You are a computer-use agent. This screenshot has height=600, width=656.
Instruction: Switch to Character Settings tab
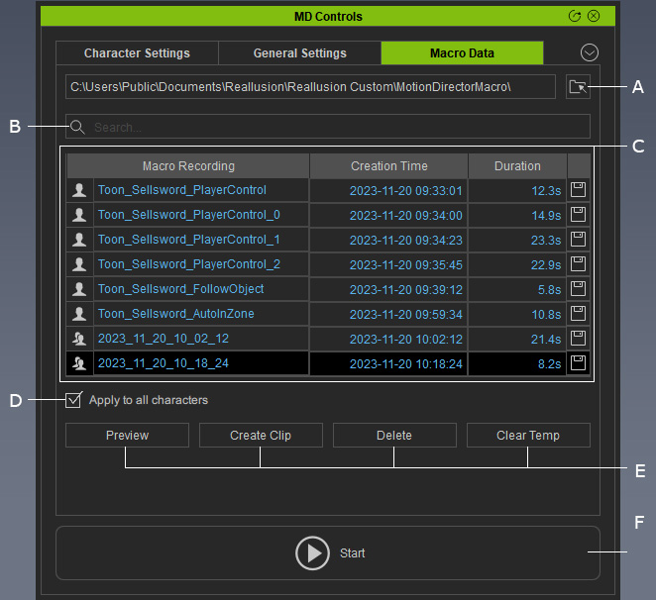pos(137,53)
